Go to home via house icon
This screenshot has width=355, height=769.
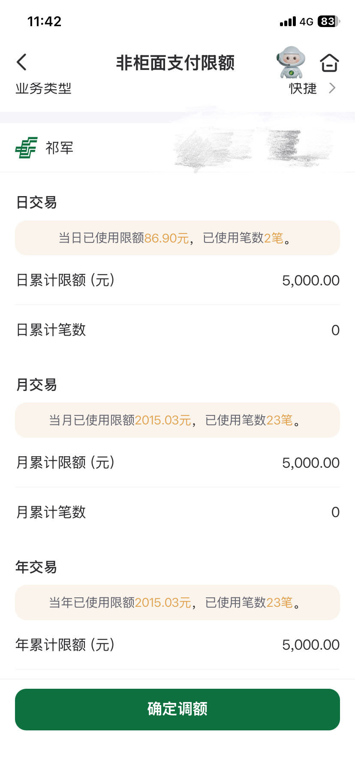(x=329, y=63)
